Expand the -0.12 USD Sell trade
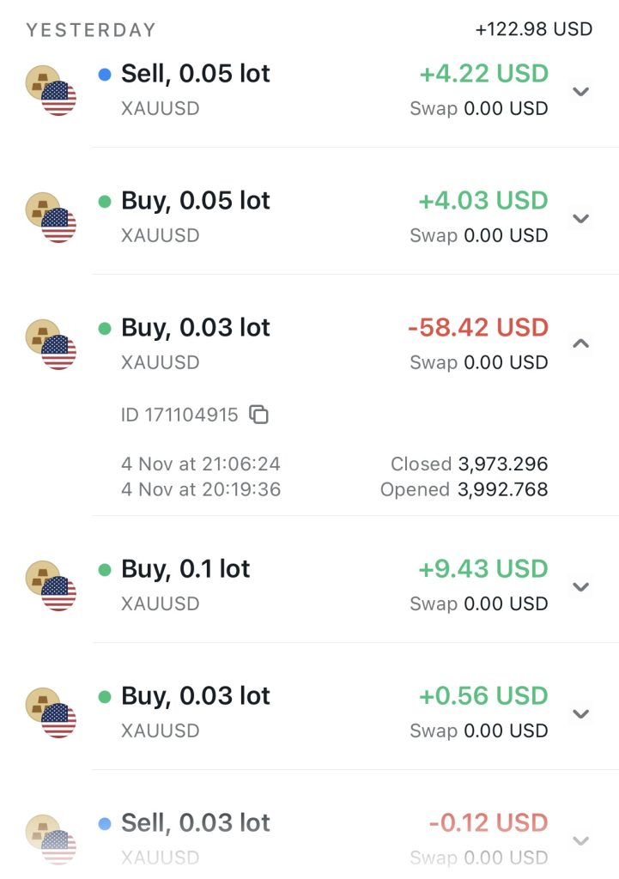 [x=581, y=840]
